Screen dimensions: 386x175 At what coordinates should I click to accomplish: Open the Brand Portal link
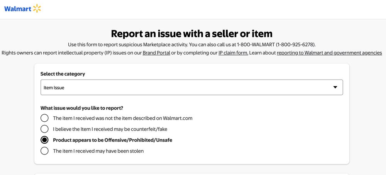[156, 53]
